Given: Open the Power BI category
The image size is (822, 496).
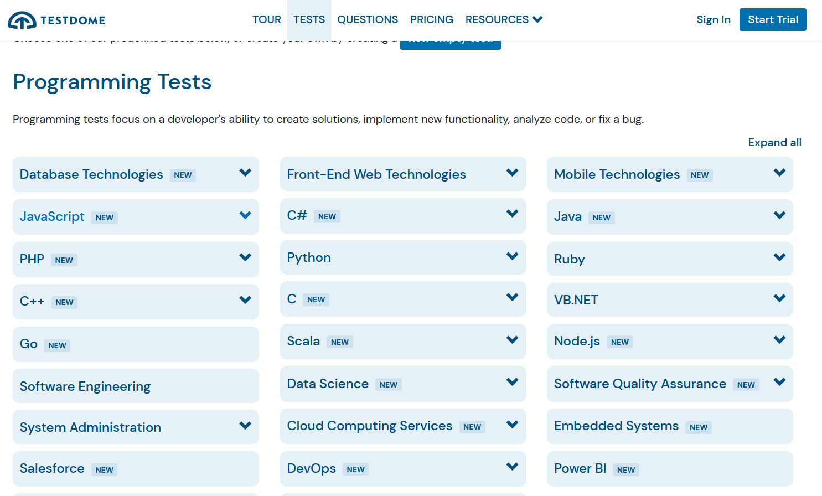Looking at the screenshot, I should tap(670, 469).
